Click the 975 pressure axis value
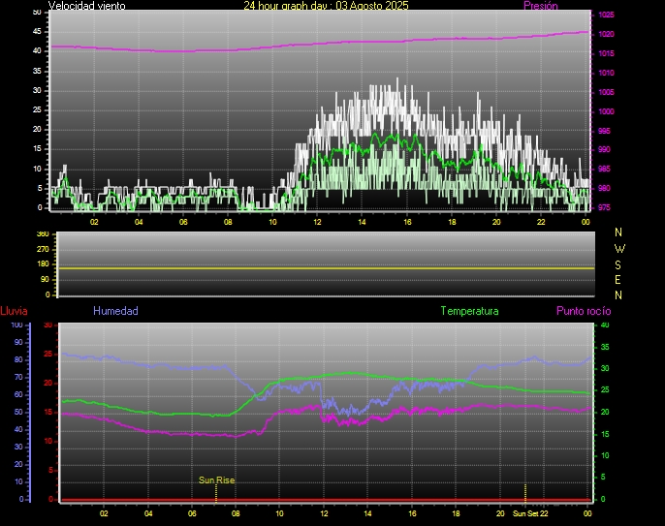The image size is (665, 526). point(604,207)
